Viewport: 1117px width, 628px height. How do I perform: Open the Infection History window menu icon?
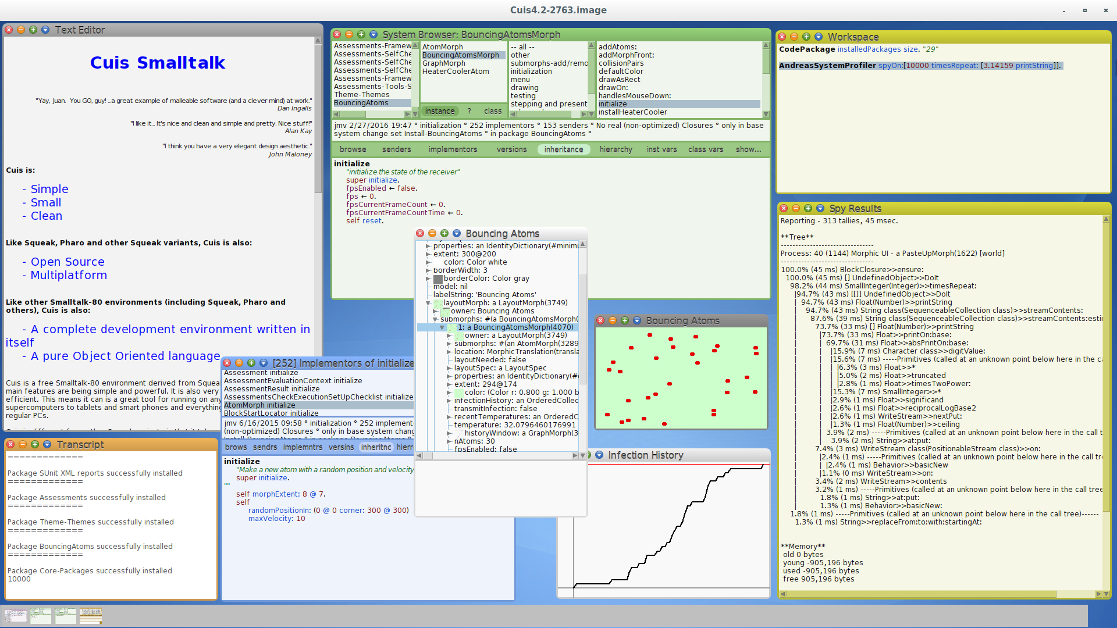pos(599,455)
